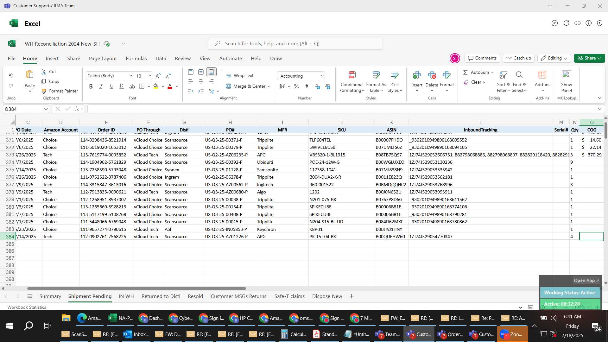Click the Cut scissors icon
Screen dimensions: 608x342
coord(44,72)
